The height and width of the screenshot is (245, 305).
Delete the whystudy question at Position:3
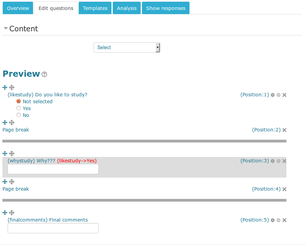(284, 161)
